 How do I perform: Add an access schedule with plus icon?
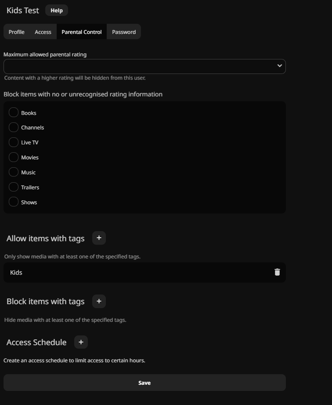point(81,342)
